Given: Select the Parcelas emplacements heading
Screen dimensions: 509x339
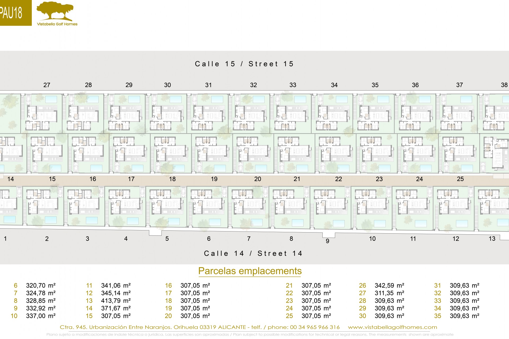Looking at the screenshot, I should pyautogui.click(x=250, y=271).
